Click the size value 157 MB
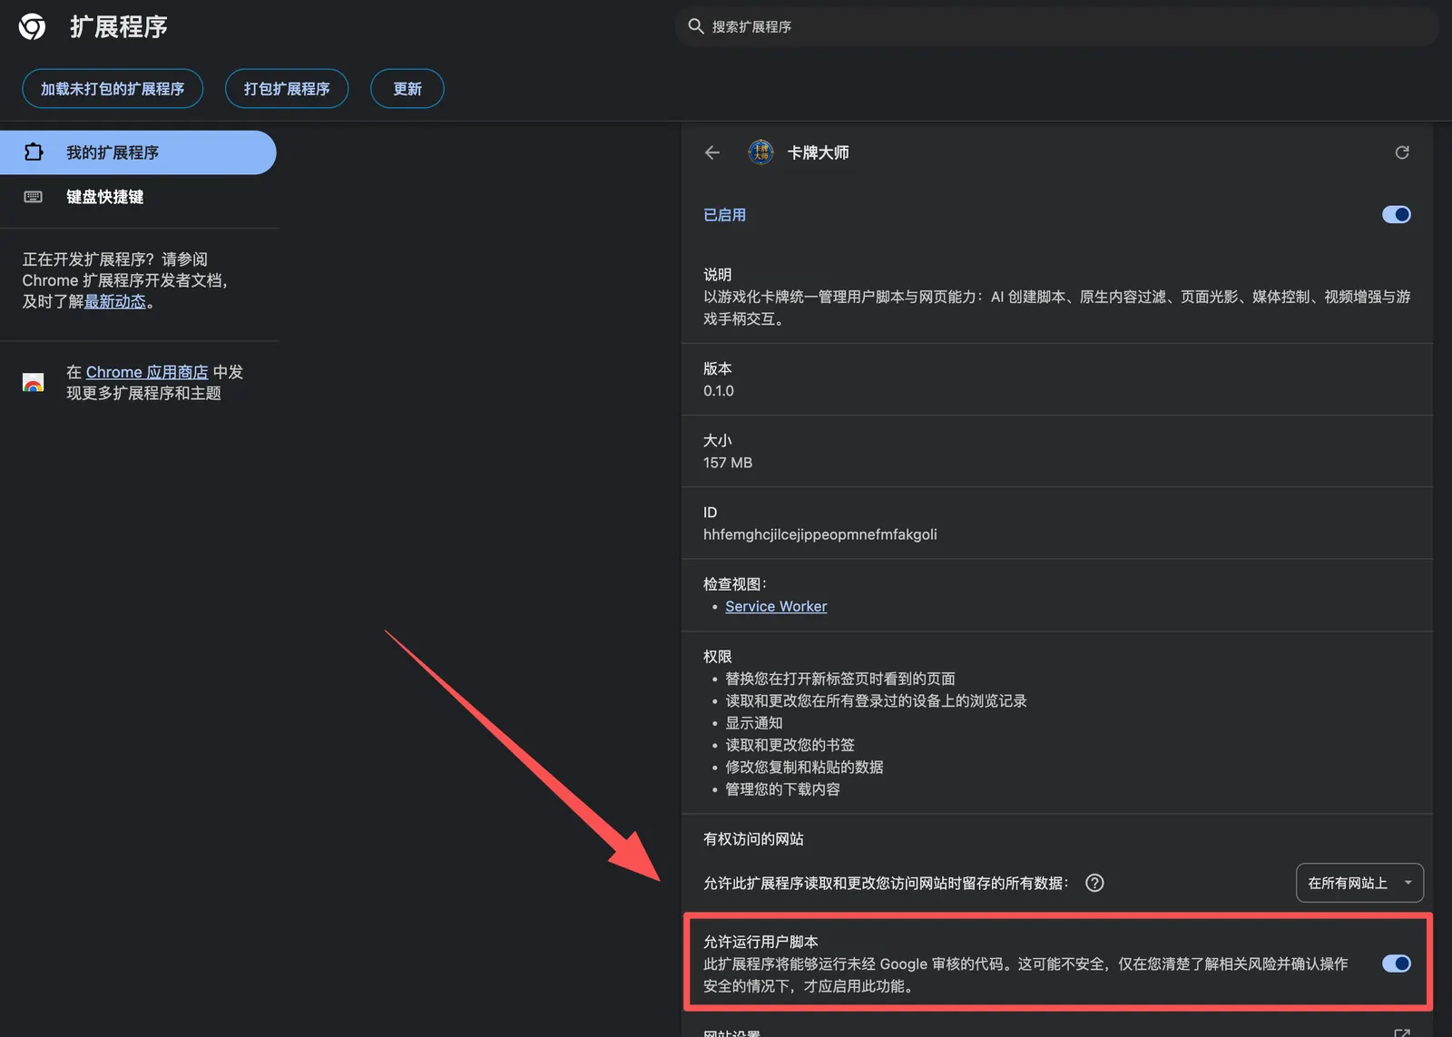Image resolution: width=1452 pixels, height=1037 pixels. tap(728, 463)
